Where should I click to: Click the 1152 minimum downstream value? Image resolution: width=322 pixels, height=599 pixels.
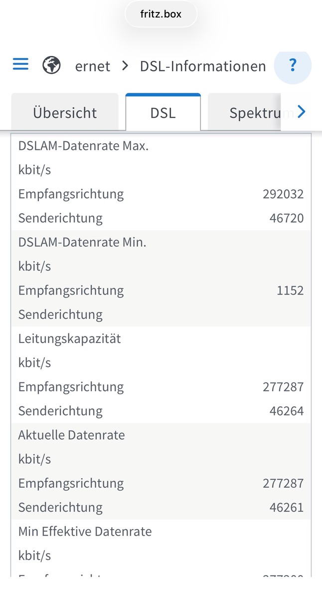tap(290, 291)
